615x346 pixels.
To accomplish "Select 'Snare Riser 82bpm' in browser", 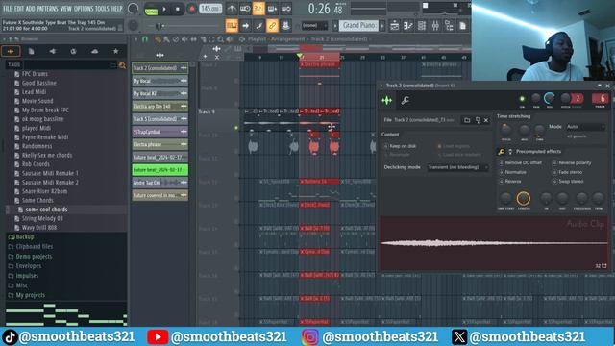I will (x=44, y=191).
